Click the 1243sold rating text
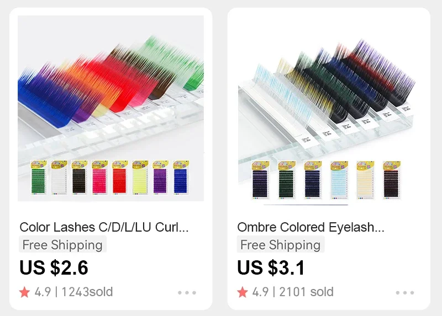 coord(87,292)
